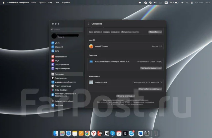Open the Вид menu
This screenshot has height=138, width=212.
50,3
